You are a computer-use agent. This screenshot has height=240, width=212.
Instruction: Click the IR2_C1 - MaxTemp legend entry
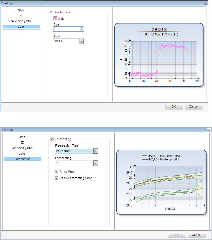pos(161,156)
